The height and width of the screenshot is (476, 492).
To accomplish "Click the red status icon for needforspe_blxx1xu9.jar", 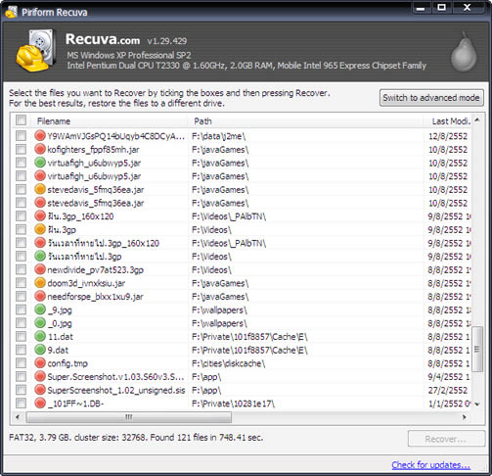I will [40, 296].
